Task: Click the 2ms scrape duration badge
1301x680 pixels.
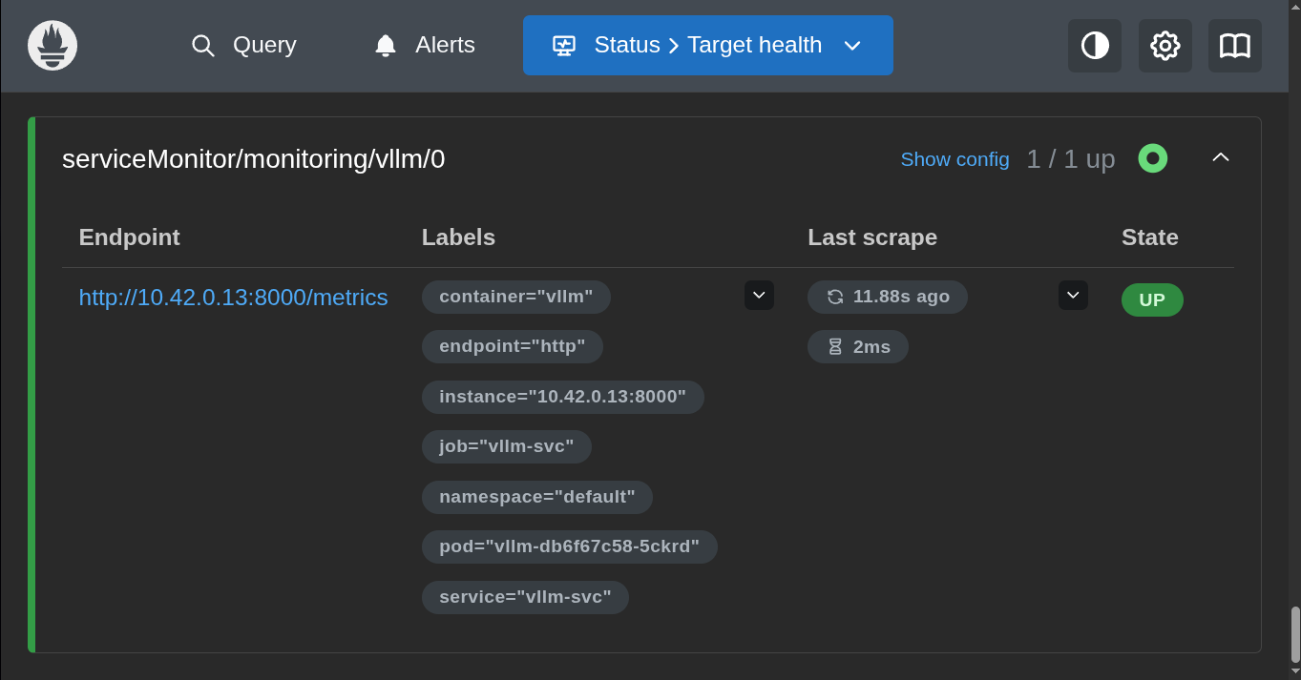Action: tap(858, 347)
